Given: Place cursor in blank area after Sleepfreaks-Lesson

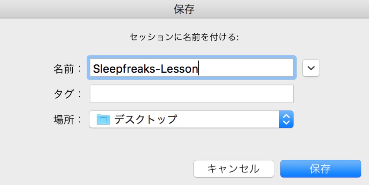Looking at the screenshot, I should (x=246, y=68).
